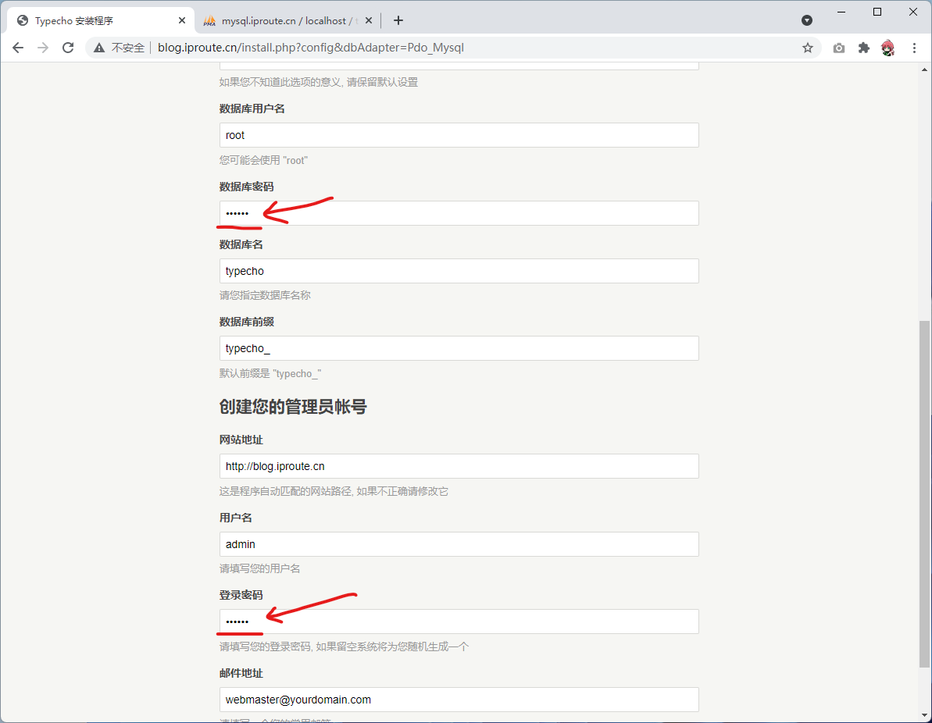Click the 登录密码 label
The image size is (932, 723).
coord(241,595)
